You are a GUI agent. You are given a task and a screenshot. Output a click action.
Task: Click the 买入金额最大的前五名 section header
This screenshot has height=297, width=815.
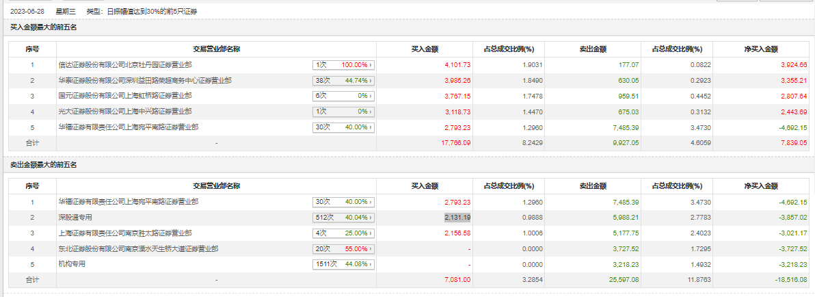click(x=44, y=28)
